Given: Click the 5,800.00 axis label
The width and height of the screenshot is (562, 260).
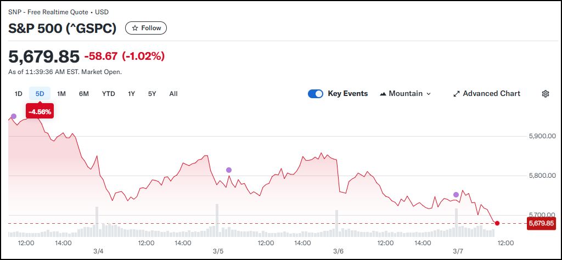Looking at the screenshot, I should (542, 176).
